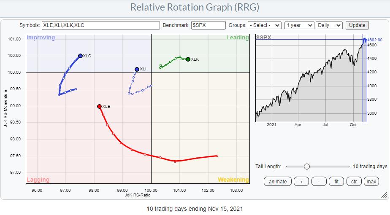Click the XLC blue head marker
The width and height of the screenshot is (390, 215).
click(x=80, y=56)
